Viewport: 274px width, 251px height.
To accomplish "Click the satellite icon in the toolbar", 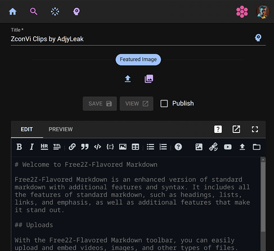I will [213, 147].
